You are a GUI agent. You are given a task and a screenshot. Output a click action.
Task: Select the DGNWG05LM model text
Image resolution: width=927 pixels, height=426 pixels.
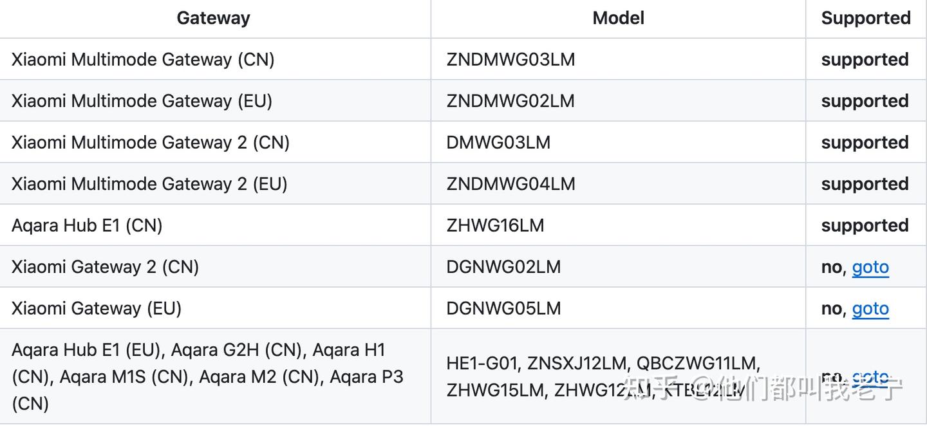[x=503, y=309]
